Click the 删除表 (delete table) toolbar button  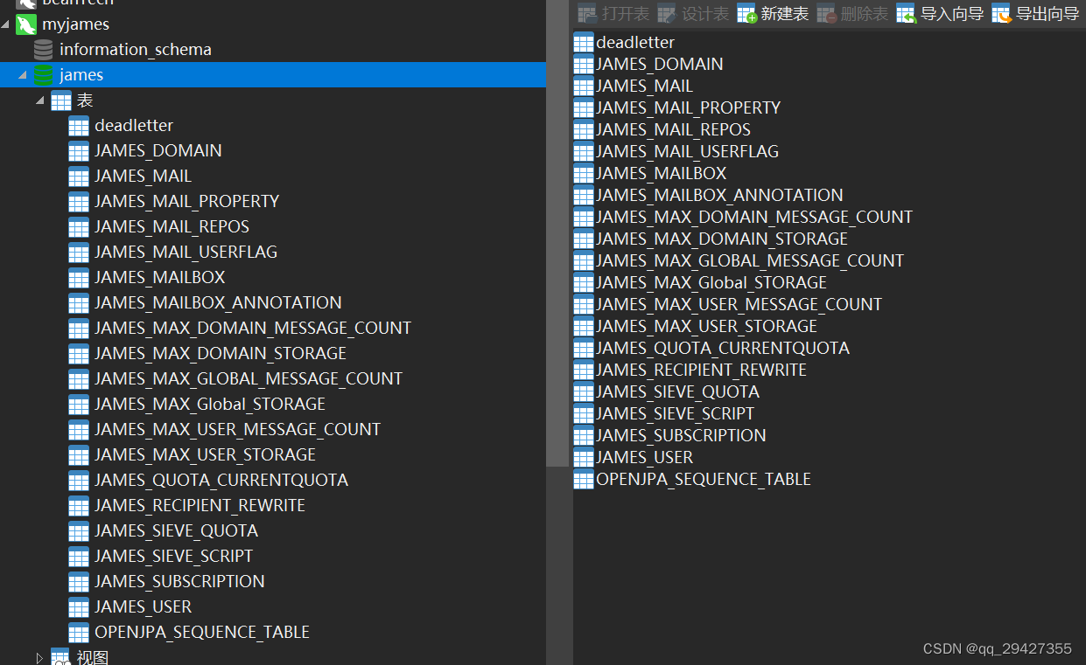(x=852, y=14)
